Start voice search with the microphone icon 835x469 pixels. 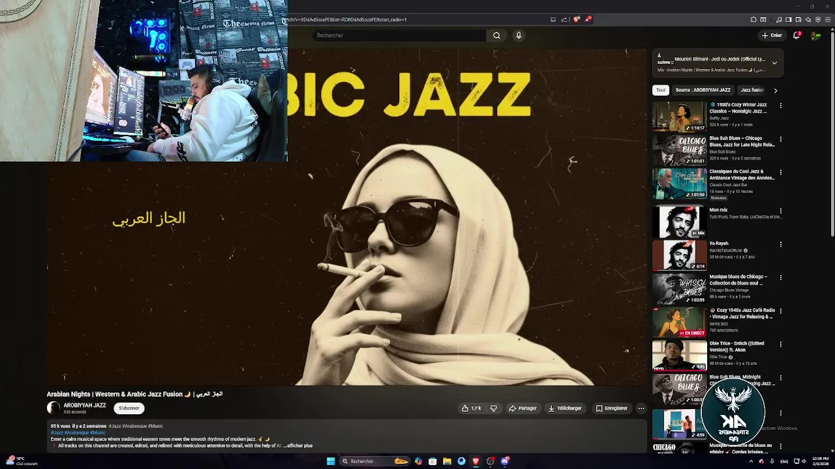coord(519,35)
